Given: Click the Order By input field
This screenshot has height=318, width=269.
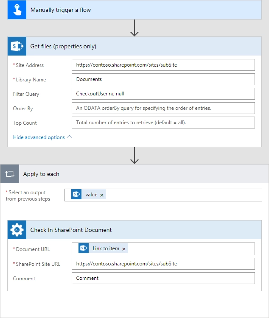Looking at the screenshot, I should click(163, 108).
